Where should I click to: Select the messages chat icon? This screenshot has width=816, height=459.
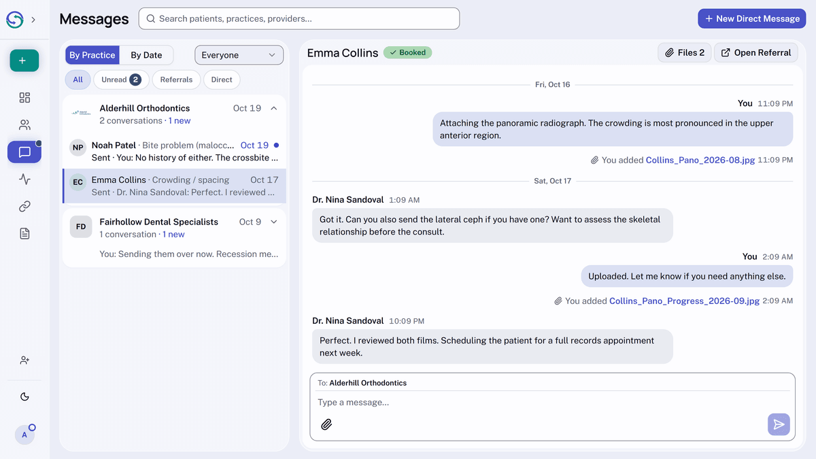coord(24,152)
